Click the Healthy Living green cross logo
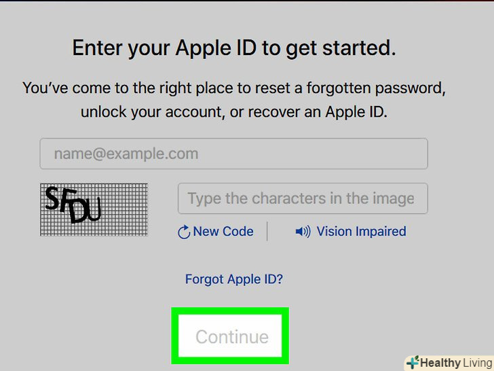The height and width of the screenshot is (371, 494). pos(413,362)
